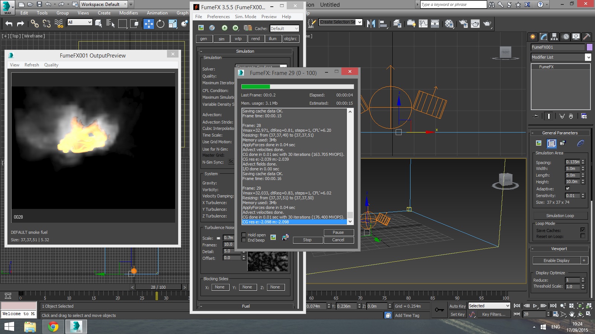Viewport: 595px width, 334px height.
Task: Collapse the Viewport rollout
Action: 559,249
